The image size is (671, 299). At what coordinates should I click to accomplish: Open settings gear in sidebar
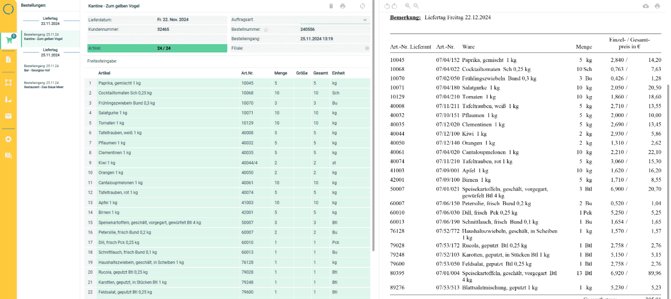(x=8, y=139)
